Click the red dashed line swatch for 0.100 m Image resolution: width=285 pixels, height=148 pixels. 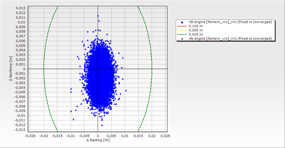182,26
